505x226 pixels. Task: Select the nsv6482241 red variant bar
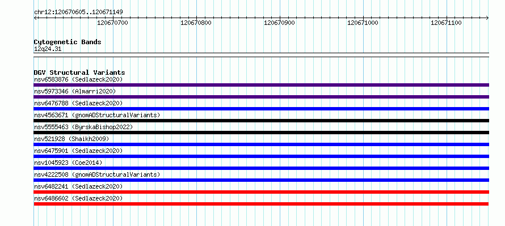pos(261,192)
